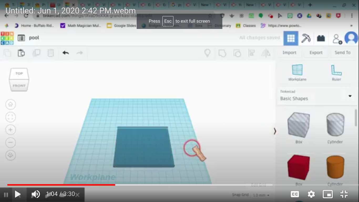
Task: Open the Google Slides bookmark
Action: (x=121, y=26)
